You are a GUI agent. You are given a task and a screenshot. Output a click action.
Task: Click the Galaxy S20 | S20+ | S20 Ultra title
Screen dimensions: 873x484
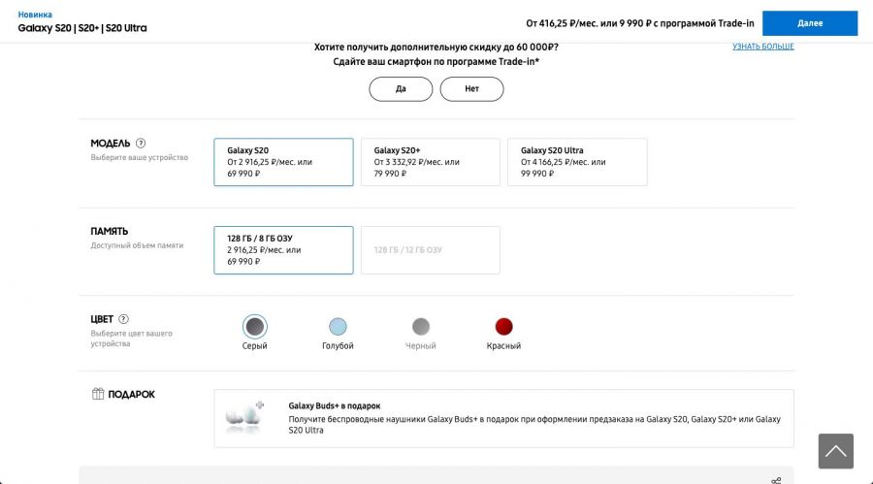82,28
